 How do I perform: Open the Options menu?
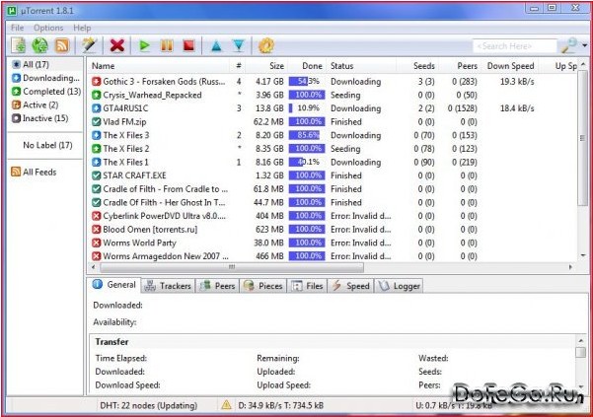click(48, 28)
